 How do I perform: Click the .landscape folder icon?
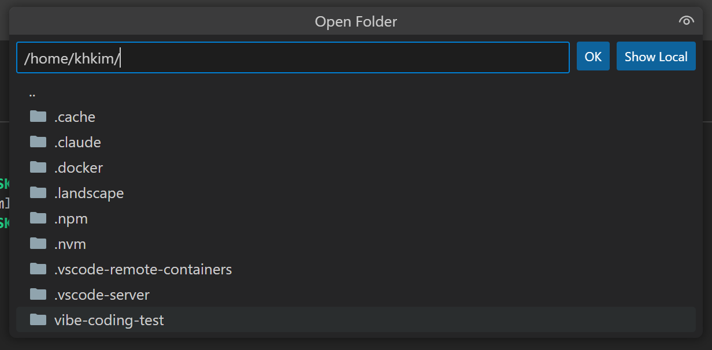click(x=38, y=193)
